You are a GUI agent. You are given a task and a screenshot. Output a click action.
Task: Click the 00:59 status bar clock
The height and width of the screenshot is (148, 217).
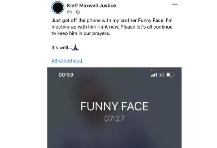(66, 75)
